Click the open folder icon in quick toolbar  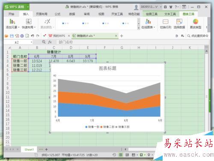[6, 36]
